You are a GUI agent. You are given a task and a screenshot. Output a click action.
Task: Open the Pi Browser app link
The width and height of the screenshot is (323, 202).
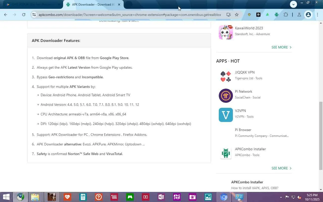coord(243,130)
